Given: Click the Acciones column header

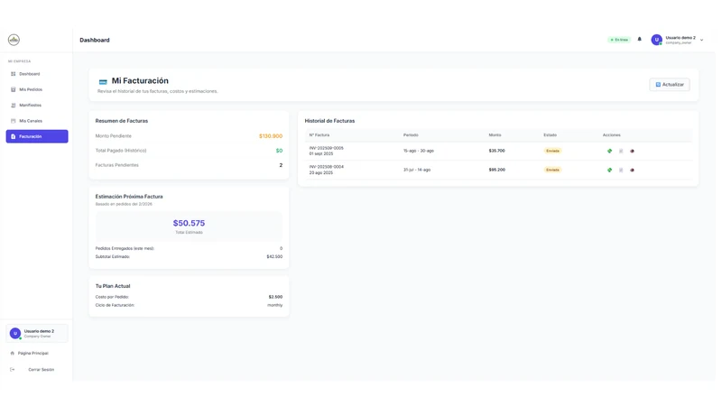Looking at the screenshot, I should point(612,134).
